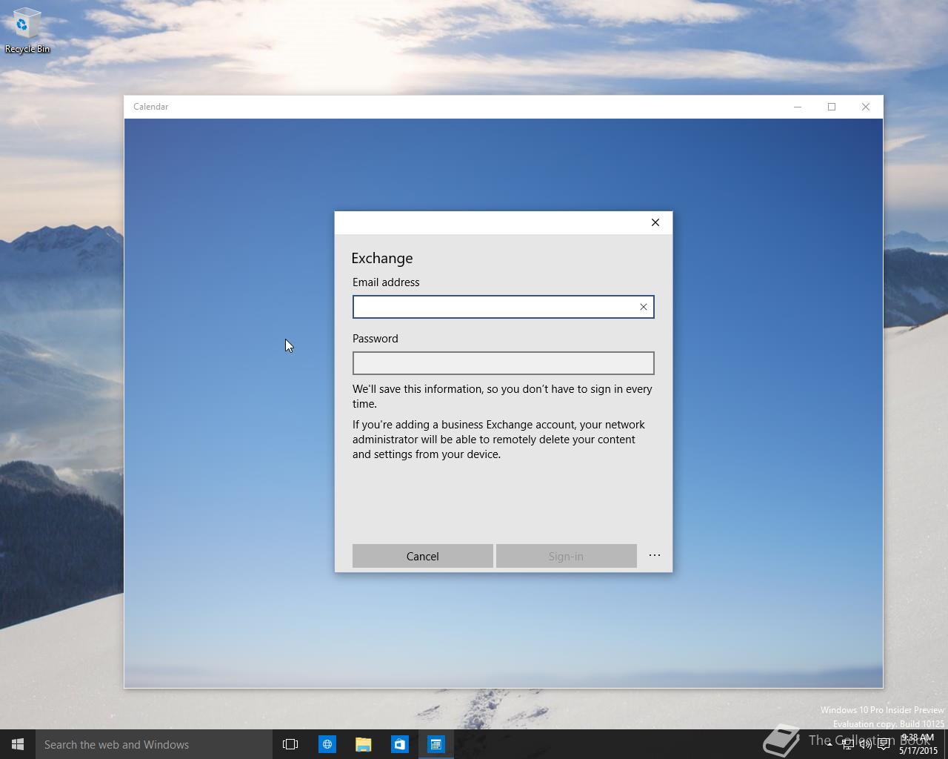Minimize the Calendar window
The width and height of the screenshot is (948, 759).
(x=798, y=107)
